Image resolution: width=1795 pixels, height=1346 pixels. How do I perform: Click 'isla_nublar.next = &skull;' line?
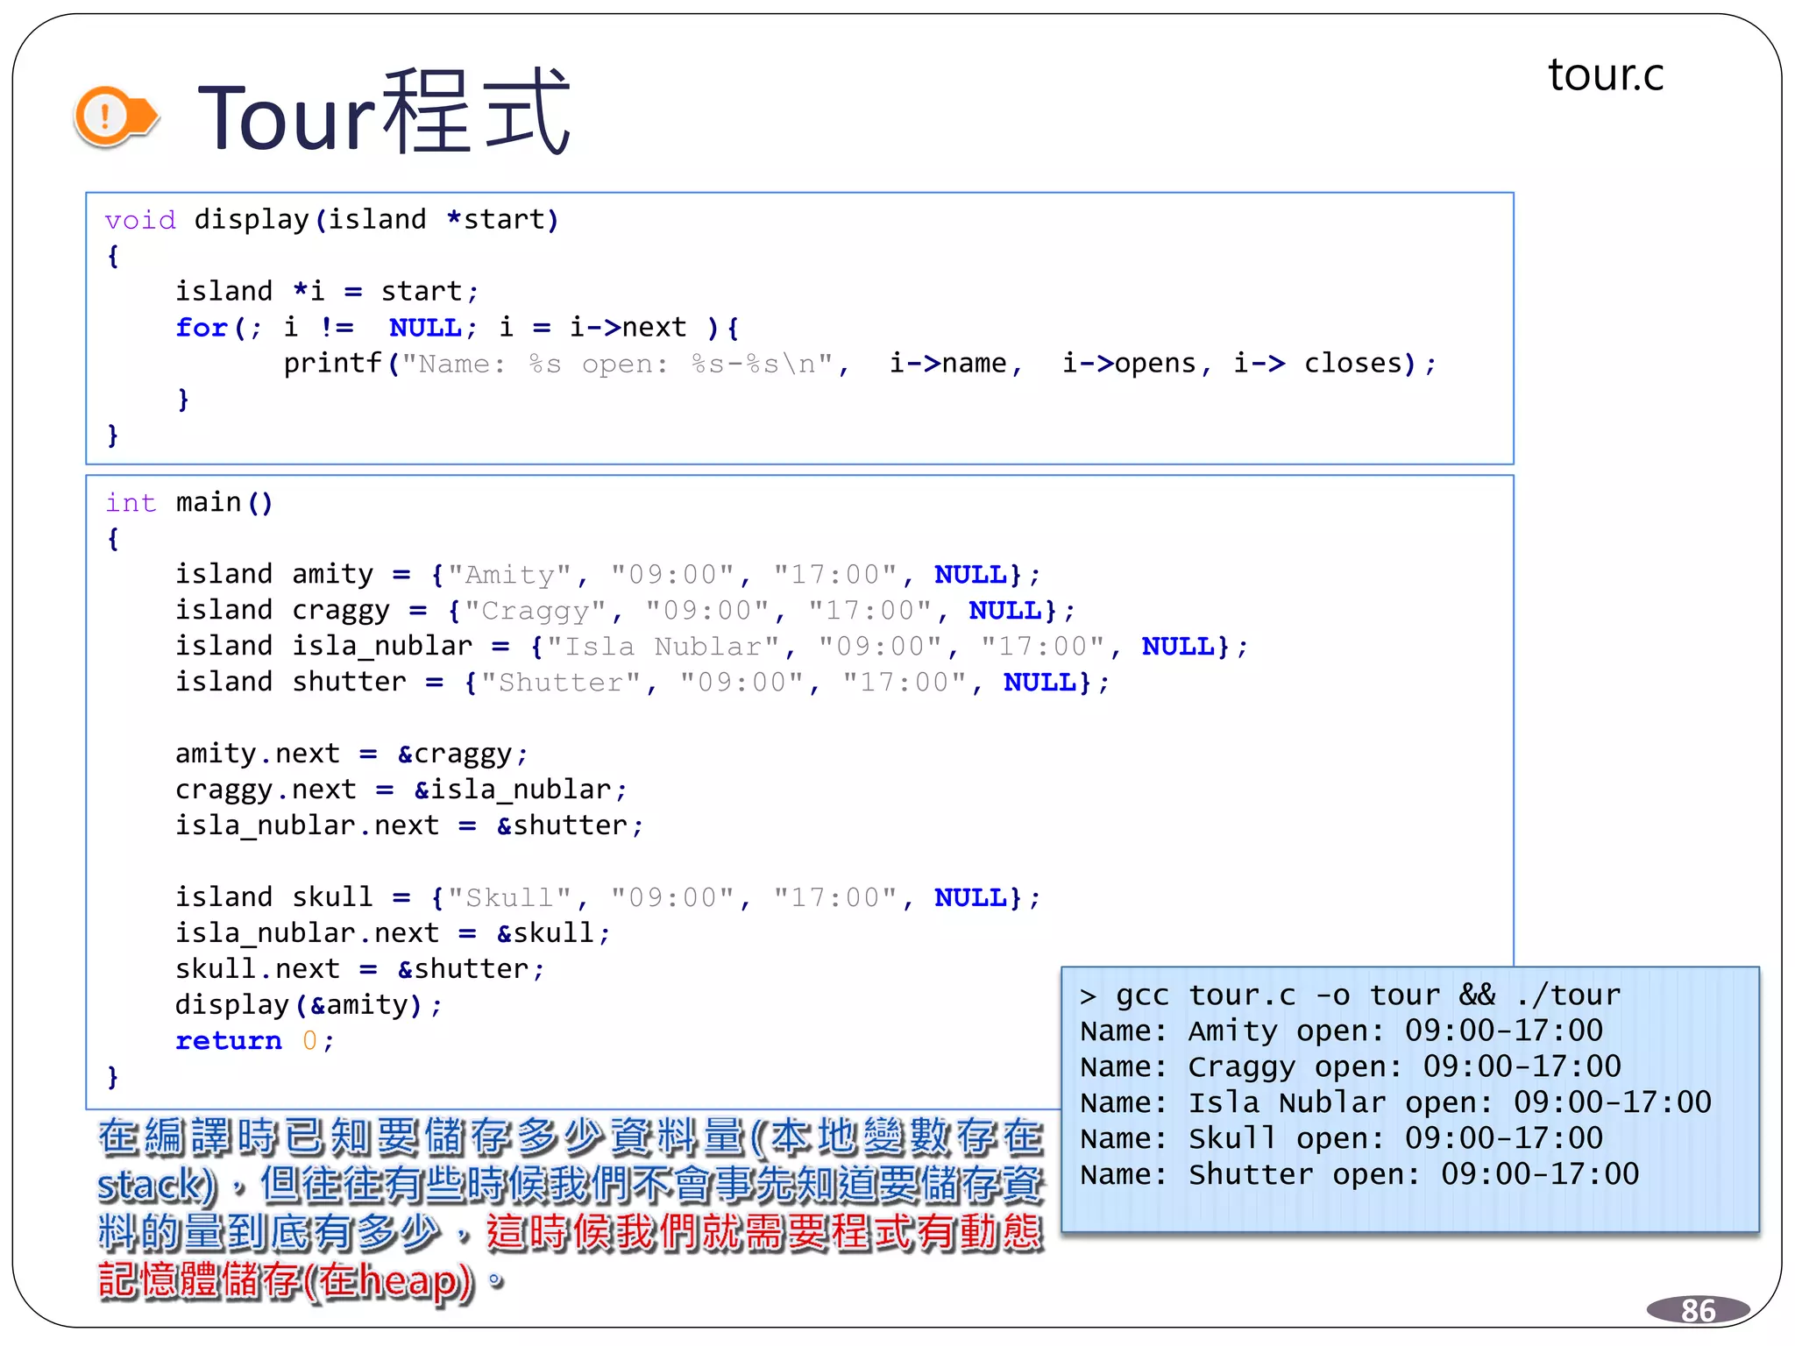(393, 933)
